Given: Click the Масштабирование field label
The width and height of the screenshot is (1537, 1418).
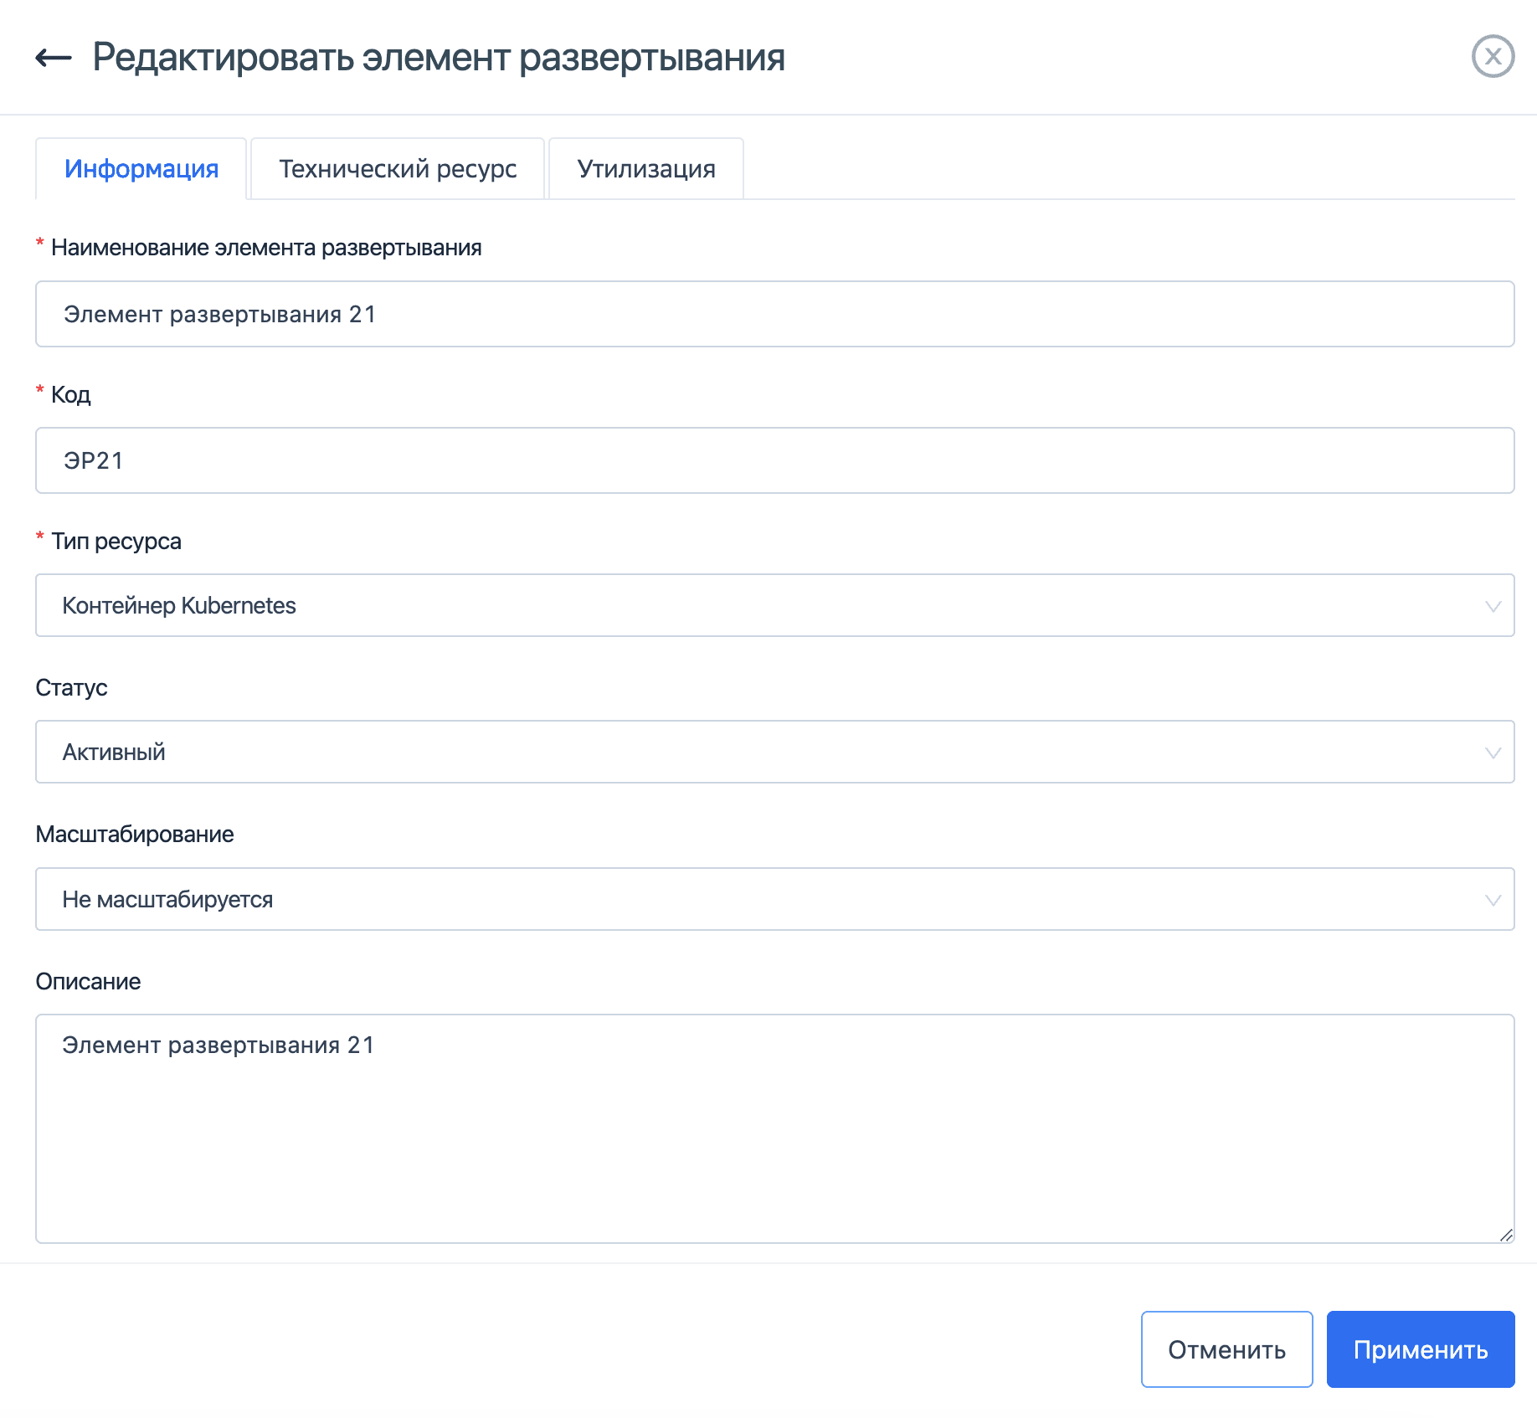Looking at the screenshot, I should (x=135, y=834).
